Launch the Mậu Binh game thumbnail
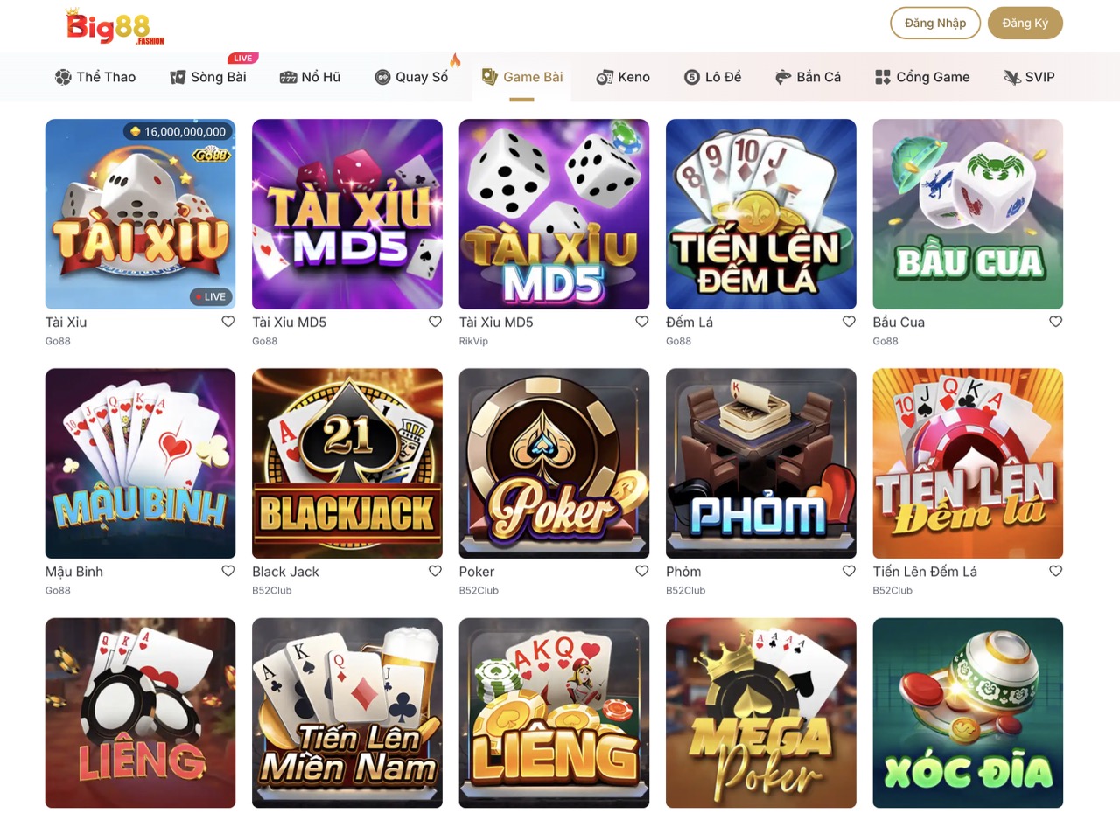Screen dimensions: 1120x813 140,463
